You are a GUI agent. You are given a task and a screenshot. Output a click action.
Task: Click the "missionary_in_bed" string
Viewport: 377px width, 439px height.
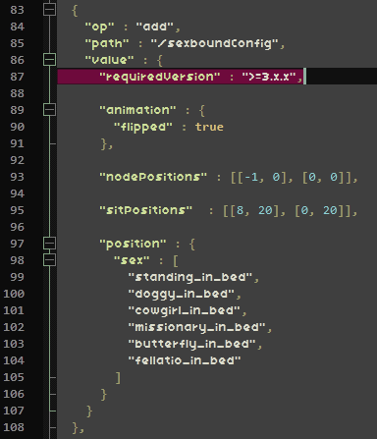tap(197, 327)
